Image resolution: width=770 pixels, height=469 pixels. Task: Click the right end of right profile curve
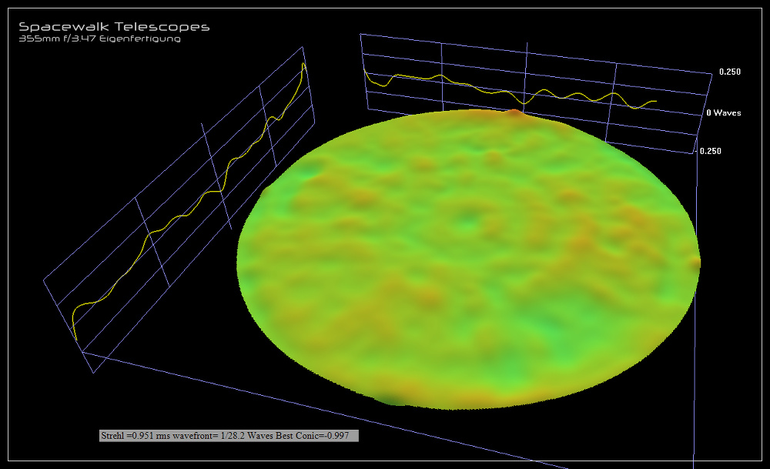655,101
